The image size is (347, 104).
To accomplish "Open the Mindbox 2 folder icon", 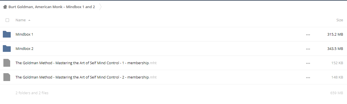I will 7,48.
